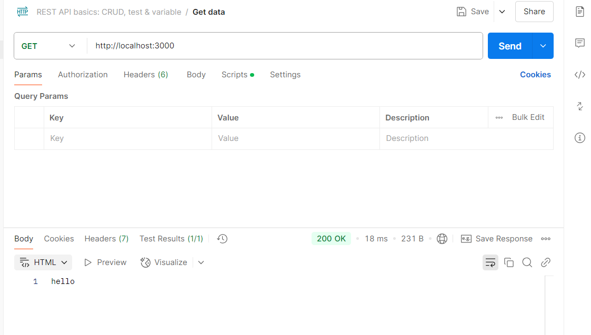Open the Scripts tab
Viewport: 591px width, 335px height.
tap(237, 75)
